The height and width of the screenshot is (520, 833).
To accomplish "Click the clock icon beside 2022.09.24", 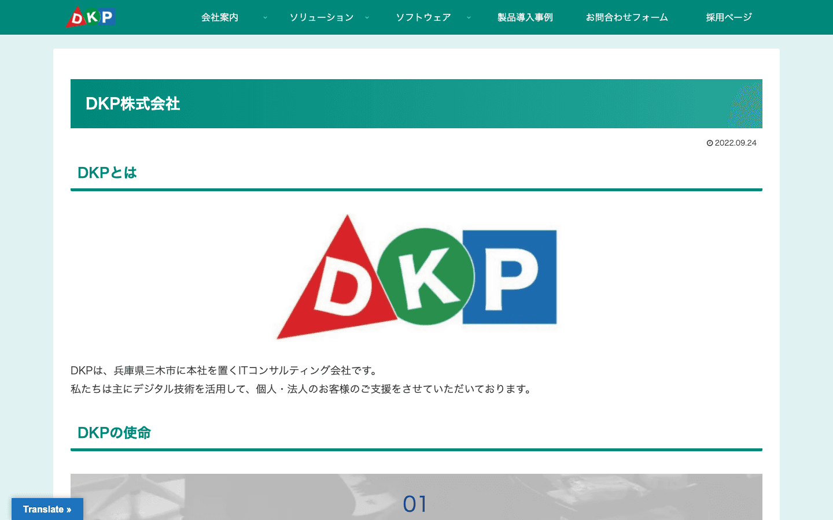I will 710,143.
